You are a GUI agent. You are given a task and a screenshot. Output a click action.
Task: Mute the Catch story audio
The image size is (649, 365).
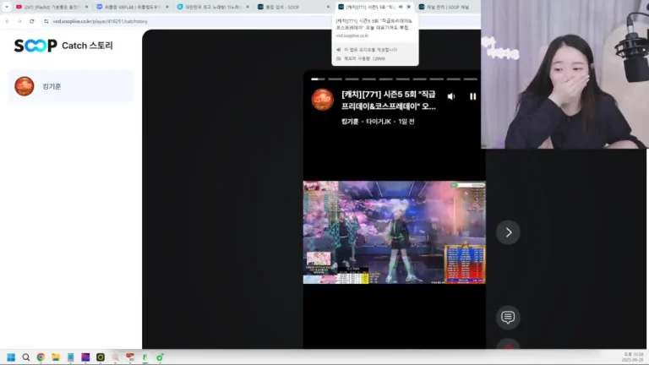(x=451, y=96)
